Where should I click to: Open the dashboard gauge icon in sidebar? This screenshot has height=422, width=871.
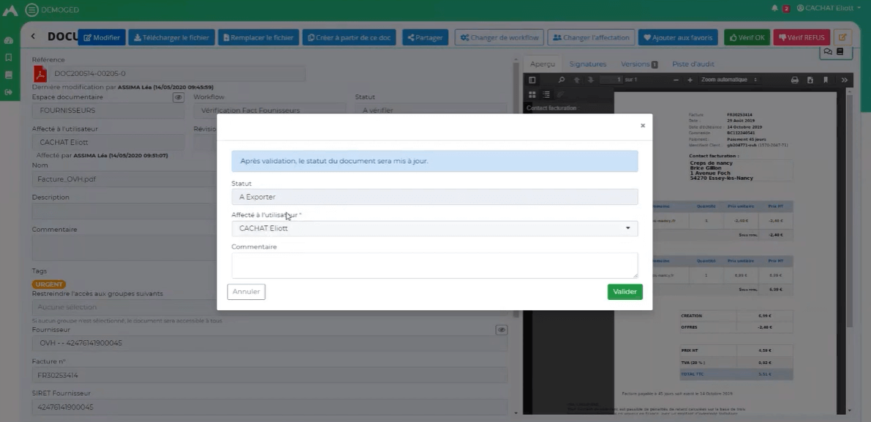pos(8,40)
